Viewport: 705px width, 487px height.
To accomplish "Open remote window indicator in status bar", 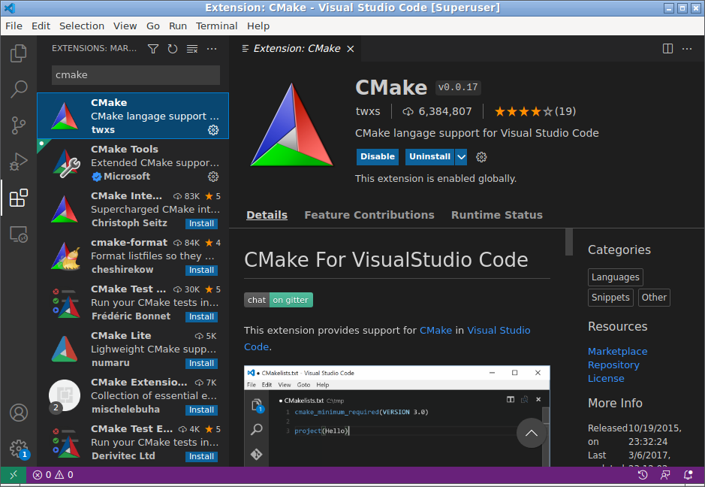I will point(13,475).
